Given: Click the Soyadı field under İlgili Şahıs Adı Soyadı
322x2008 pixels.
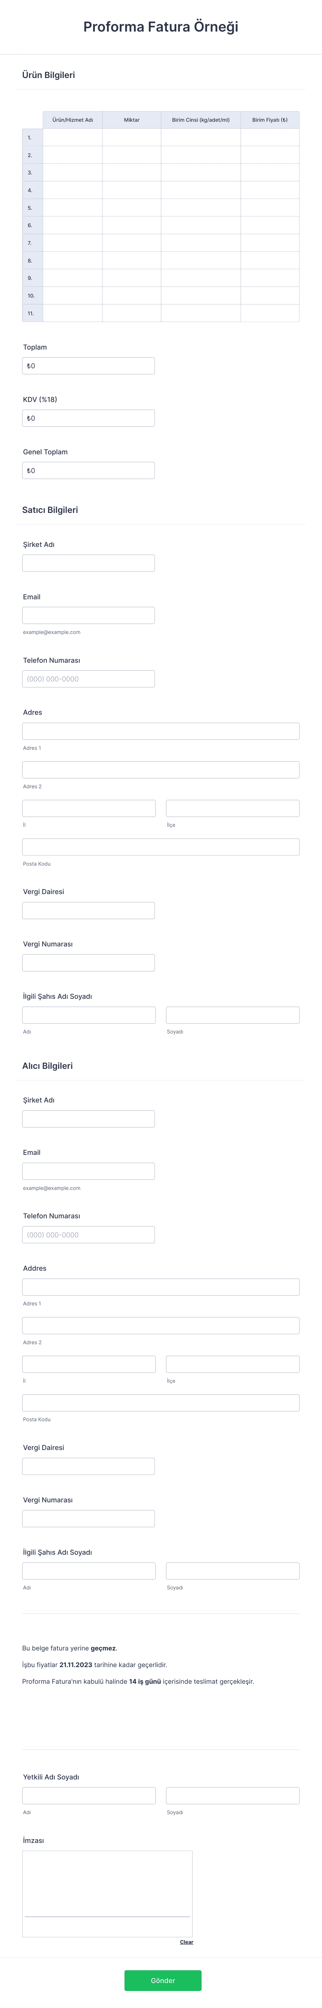Looking at the screenshot, I should (x=233, y=1014).
